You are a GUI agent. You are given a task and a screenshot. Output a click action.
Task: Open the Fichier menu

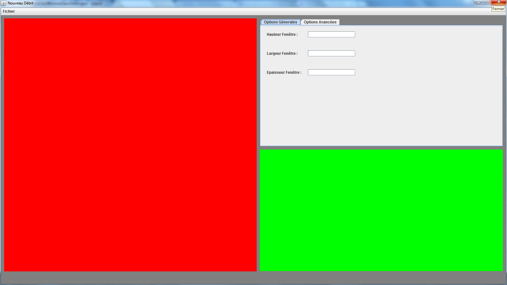click(9, 11)
